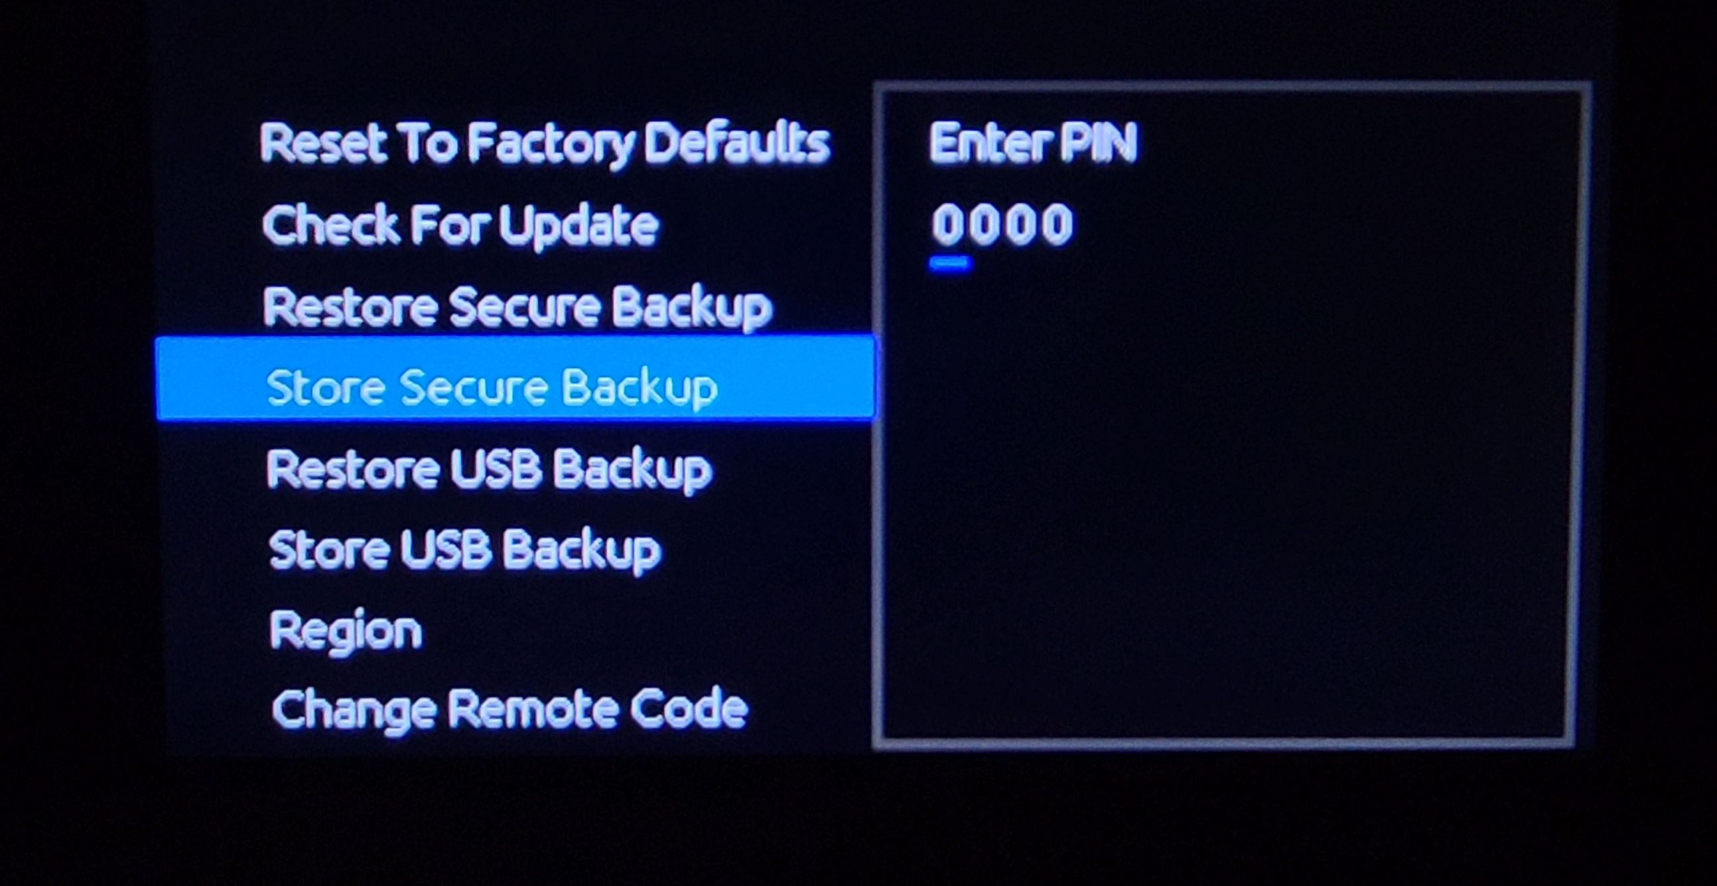Select Restore USB Backup
This screenshot has height=886, width=1717.
pos(489,470)
